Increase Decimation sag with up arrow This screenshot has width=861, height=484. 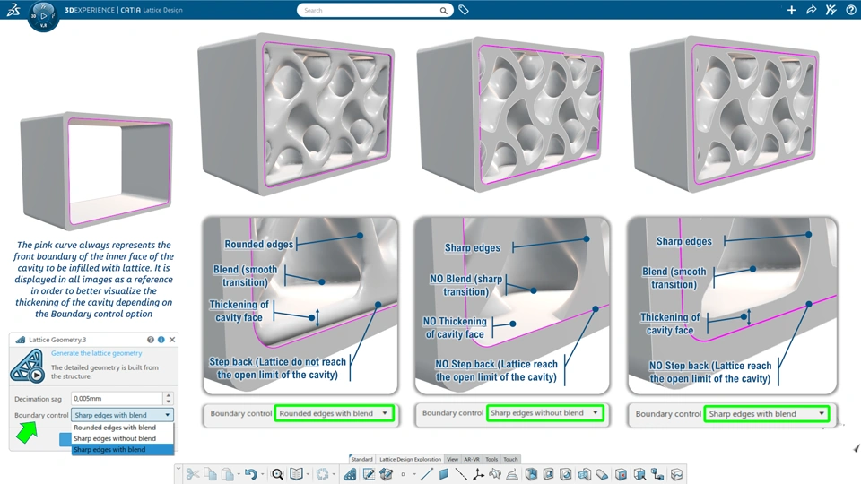169,395
